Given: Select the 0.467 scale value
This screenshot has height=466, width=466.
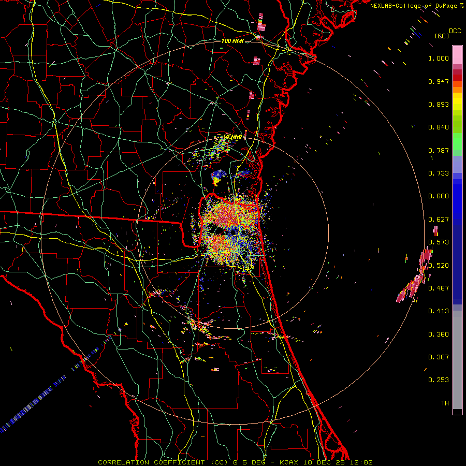Looking at the screenshot, I should [439, 288].
